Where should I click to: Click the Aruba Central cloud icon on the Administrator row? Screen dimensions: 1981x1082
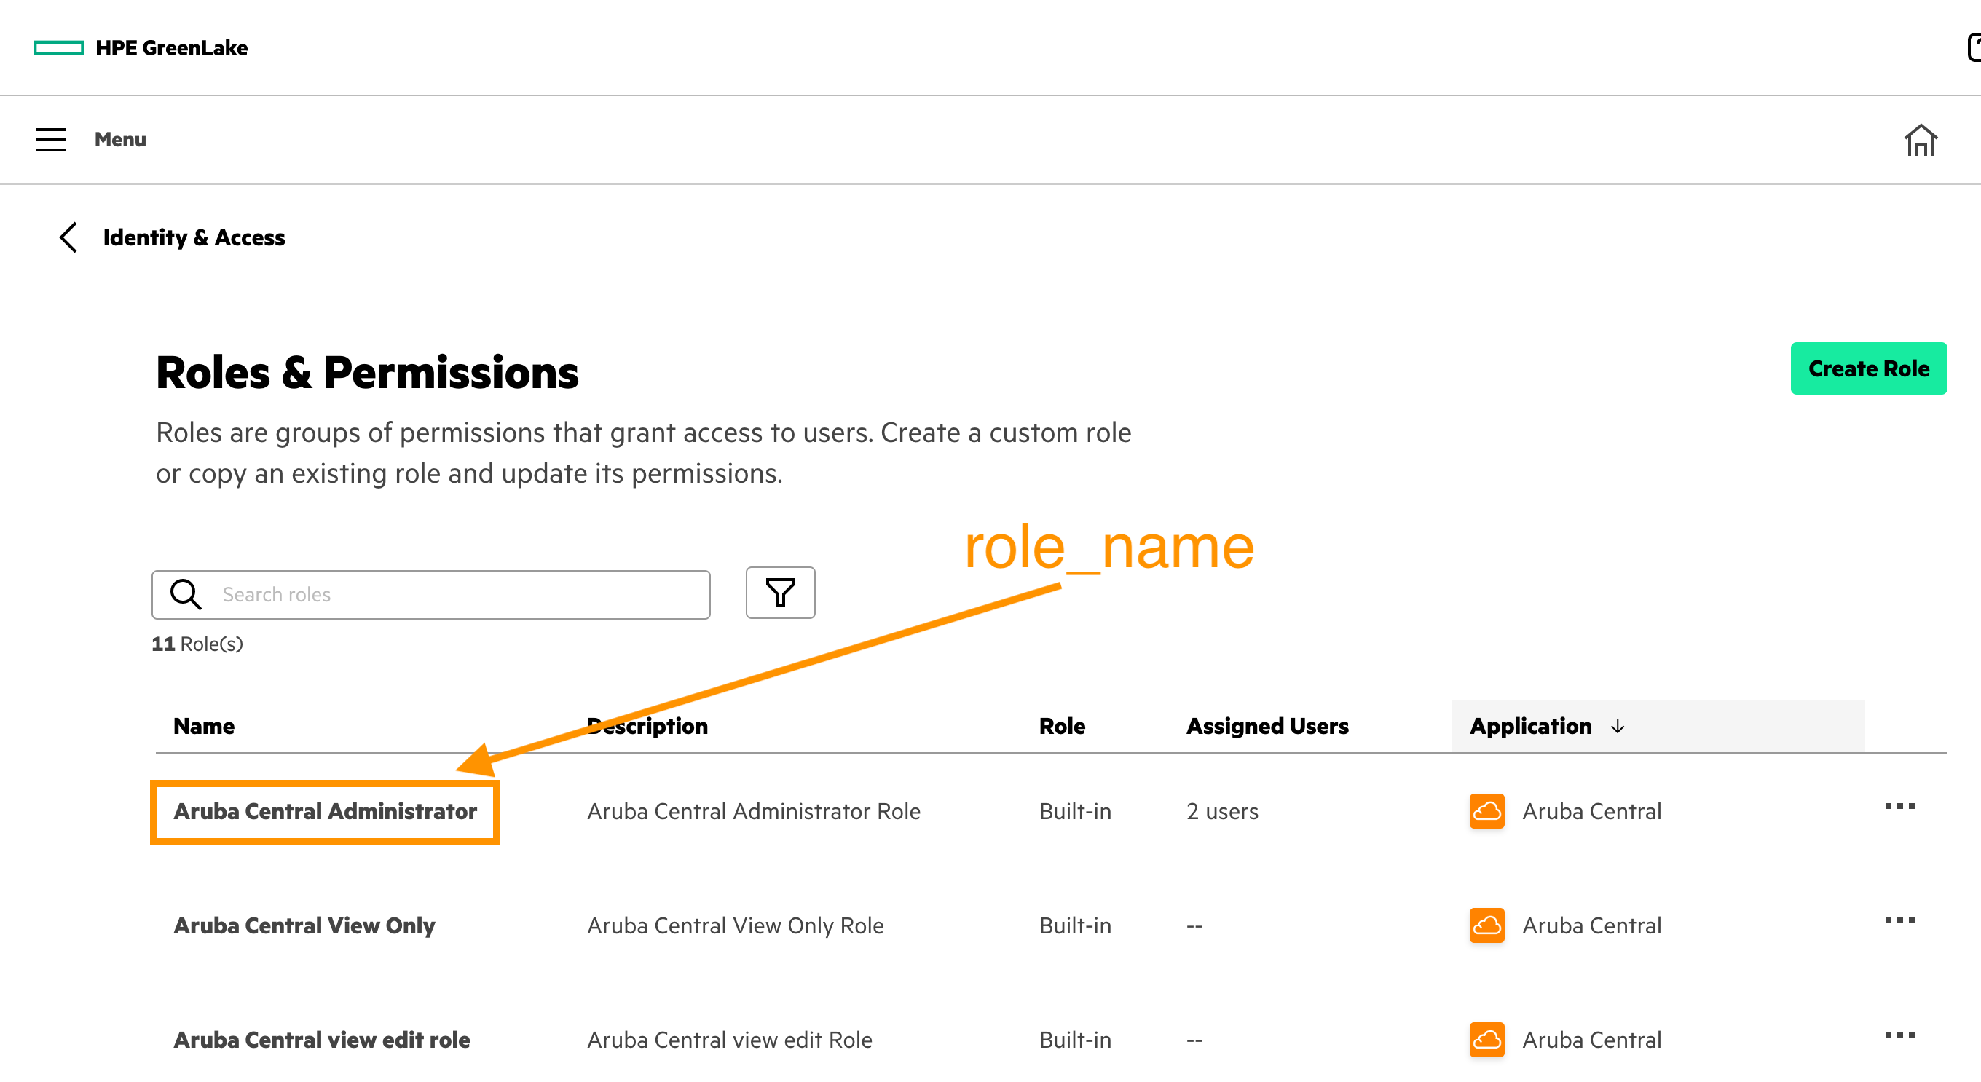1486,810
